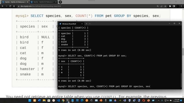This screenshot has height=103, width=184.
Task: Click the mysql prompt command line
Action: point(104,86)
